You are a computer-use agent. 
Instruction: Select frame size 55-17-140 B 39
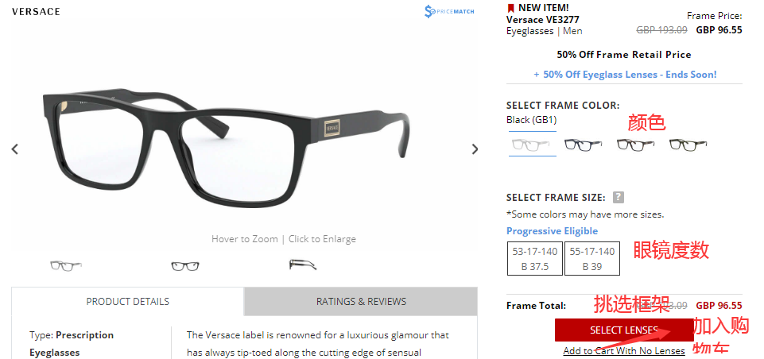point(592,259)
